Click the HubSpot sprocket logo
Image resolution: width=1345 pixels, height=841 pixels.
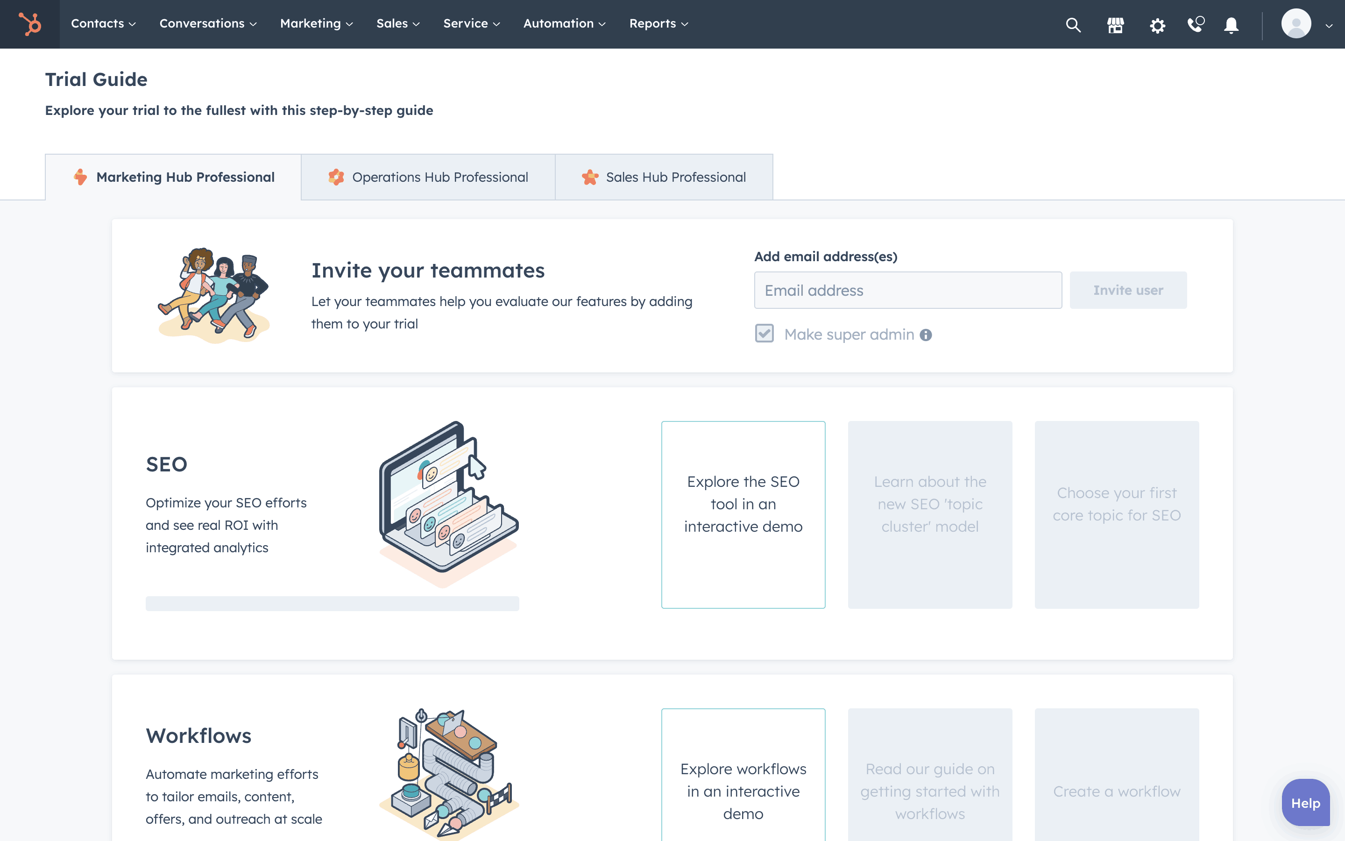pyautogui.click(x=30, y=24)
